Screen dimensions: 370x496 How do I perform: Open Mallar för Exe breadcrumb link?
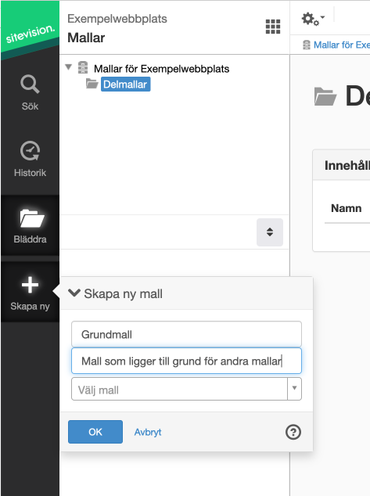[342, 45]
